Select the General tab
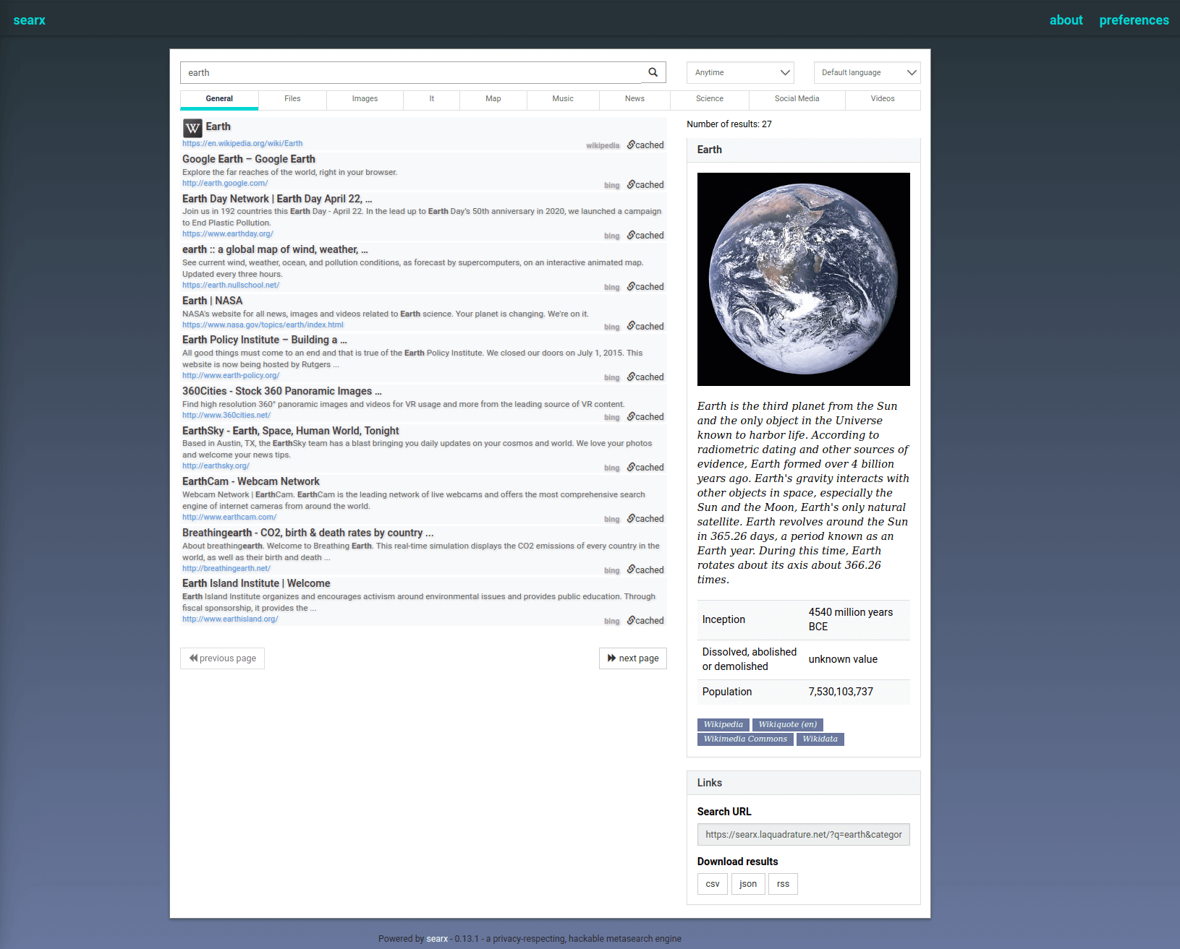This screenshot has height=949, width=1180. [x=219, y=99]
